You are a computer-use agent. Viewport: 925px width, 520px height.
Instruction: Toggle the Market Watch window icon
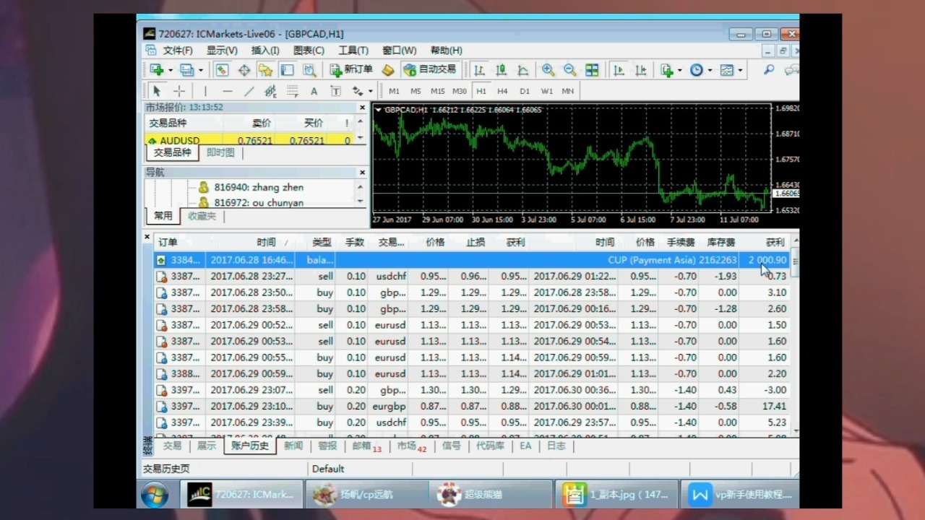point(222,70)
